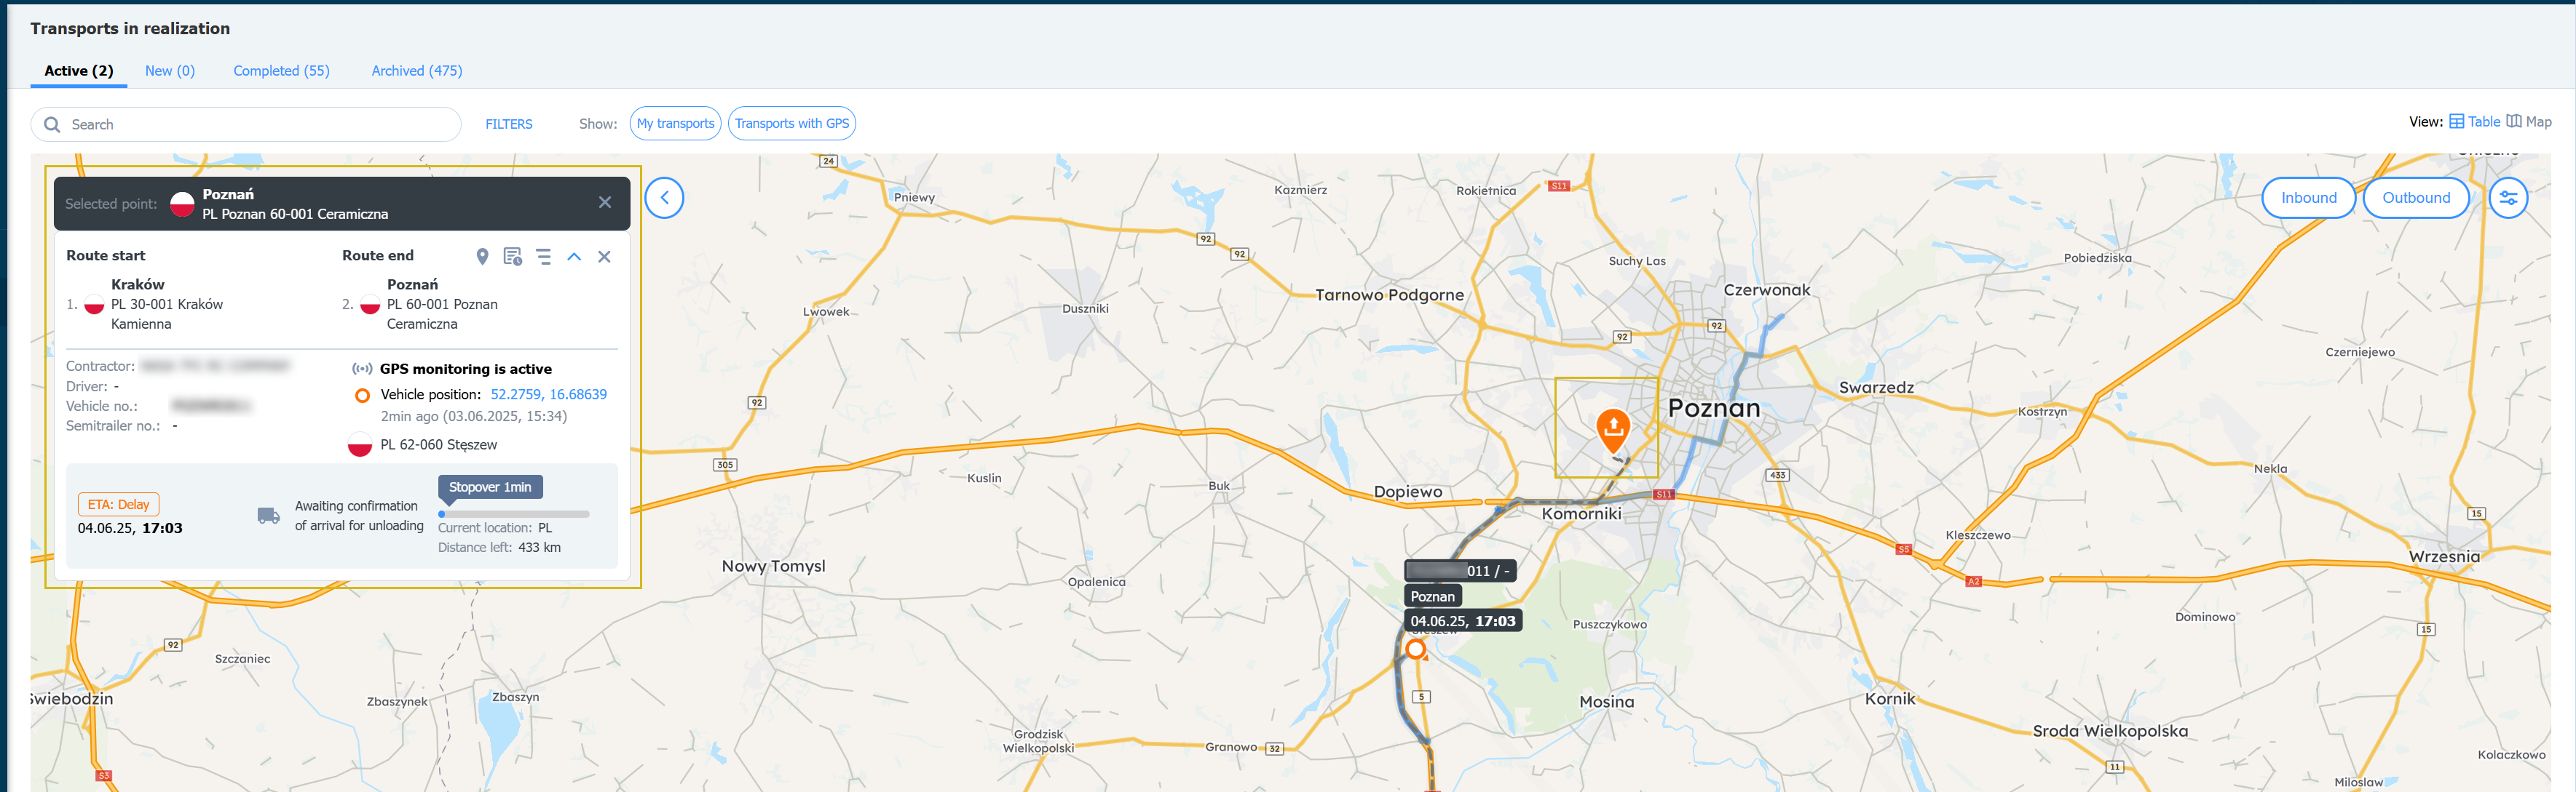The height and width of the screenshot is (792, 2576).
Task: Click 'Distance left: 433 km' text
Action: [499, 548]
